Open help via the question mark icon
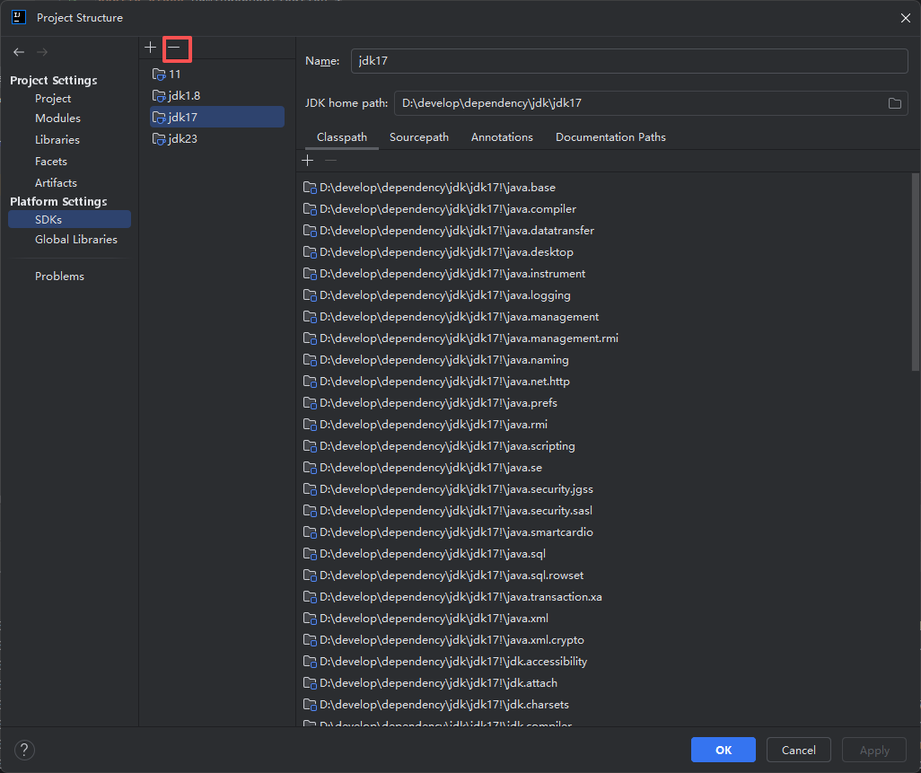This screenshot has height=773, width=921. coord(24,750)
